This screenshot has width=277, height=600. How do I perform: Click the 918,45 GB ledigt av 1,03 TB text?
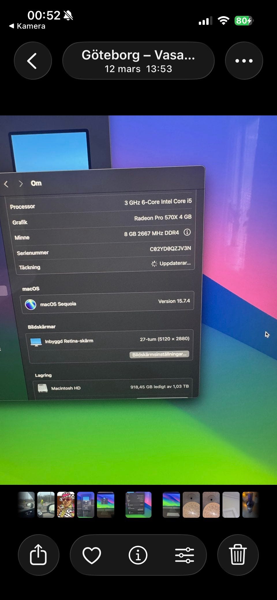click(160, 386)
